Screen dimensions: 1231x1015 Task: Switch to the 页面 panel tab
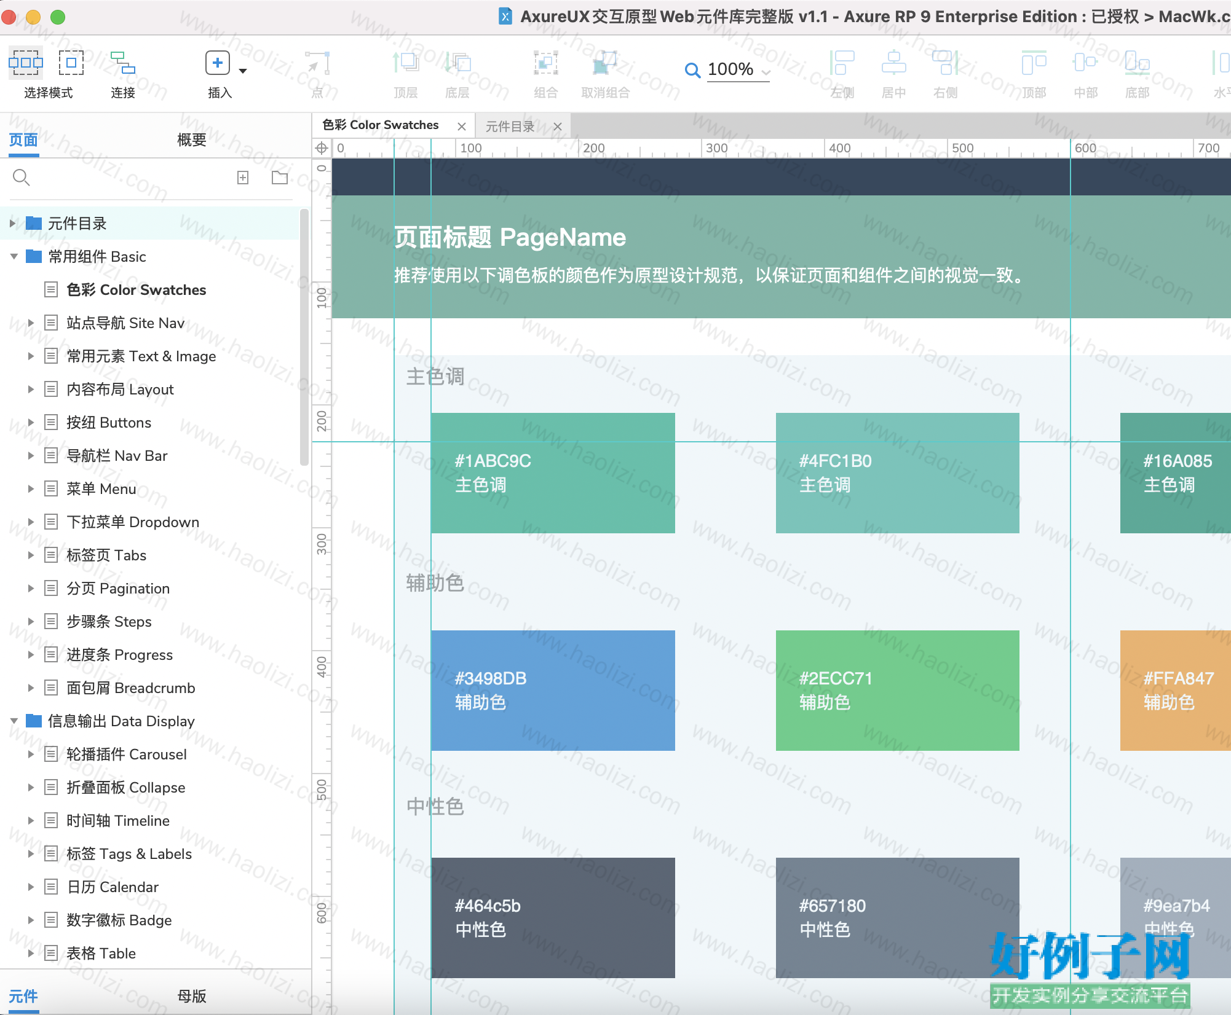pyautogui.click(x=23, y=140)
